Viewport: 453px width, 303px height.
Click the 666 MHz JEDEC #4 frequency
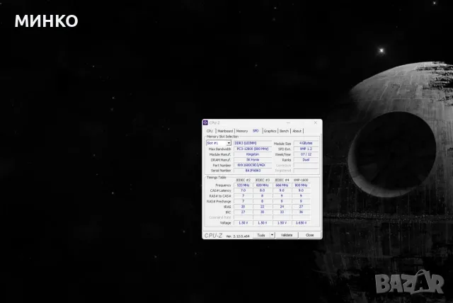pyautogui.click(x=282, y=185)
